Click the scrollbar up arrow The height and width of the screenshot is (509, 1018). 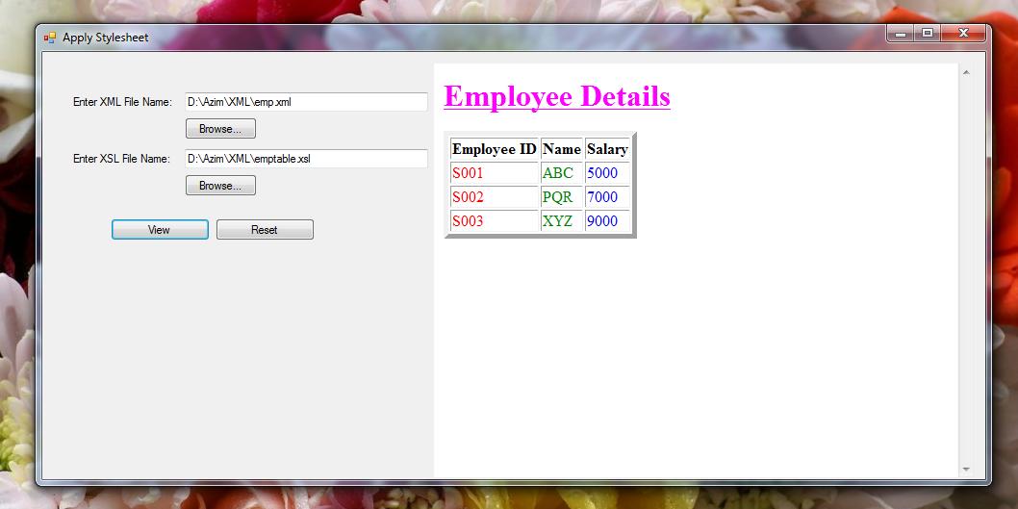click(966, 72)
